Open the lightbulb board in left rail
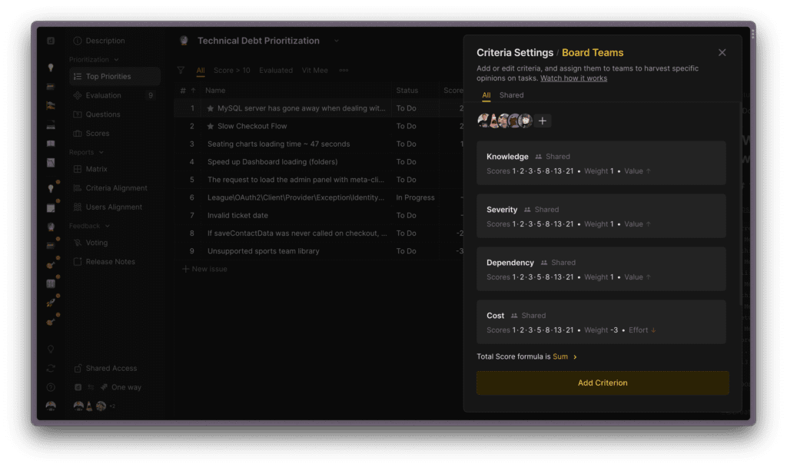This screenshot has width=787, height=467. [51, 68]
